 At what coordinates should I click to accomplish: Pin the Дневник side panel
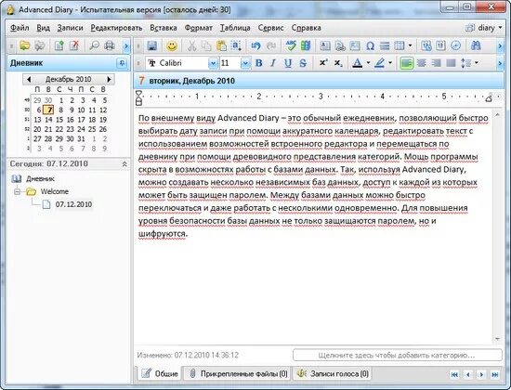coord(122,63)
